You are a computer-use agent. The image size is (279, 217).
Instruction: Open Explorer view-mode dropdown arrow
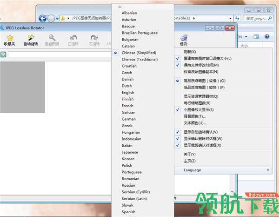click(x=246, y=36)
